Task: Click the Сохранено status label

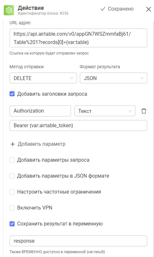Action: [121, 9]
